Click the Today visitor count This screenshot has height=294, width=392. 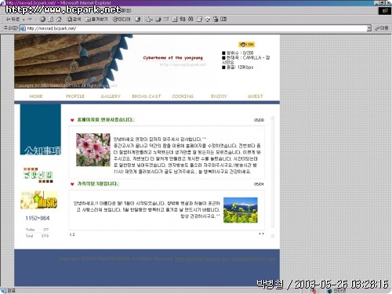pos(37,230)
